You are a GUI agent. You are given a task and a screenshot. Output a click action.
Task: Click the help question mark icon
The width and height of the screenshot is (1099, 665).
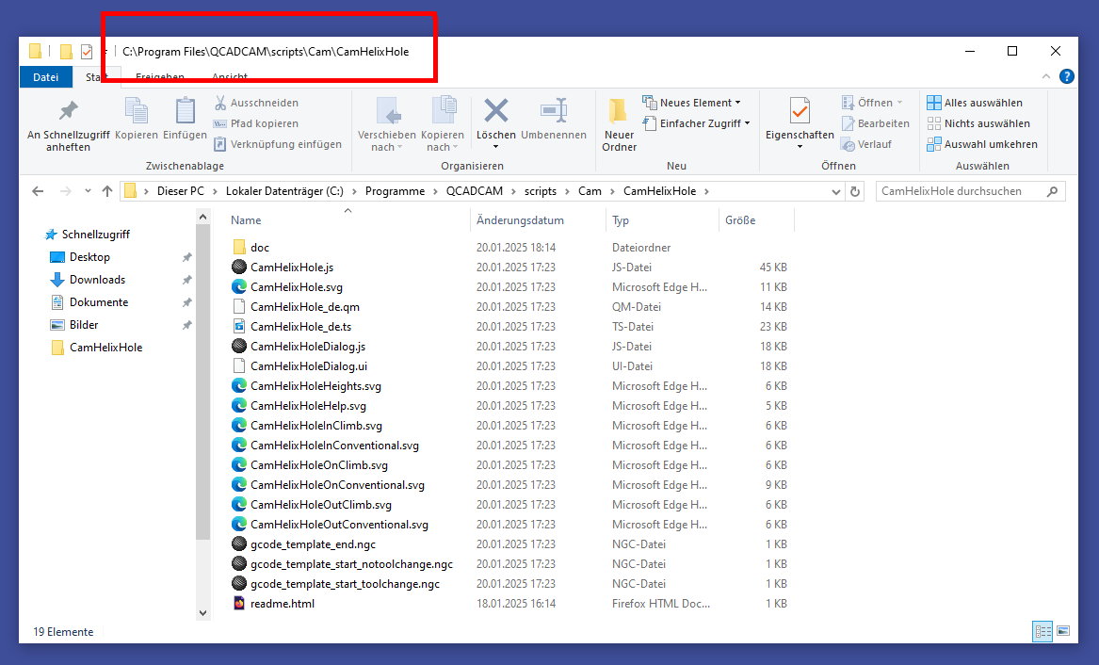(x=1067, y=77)
